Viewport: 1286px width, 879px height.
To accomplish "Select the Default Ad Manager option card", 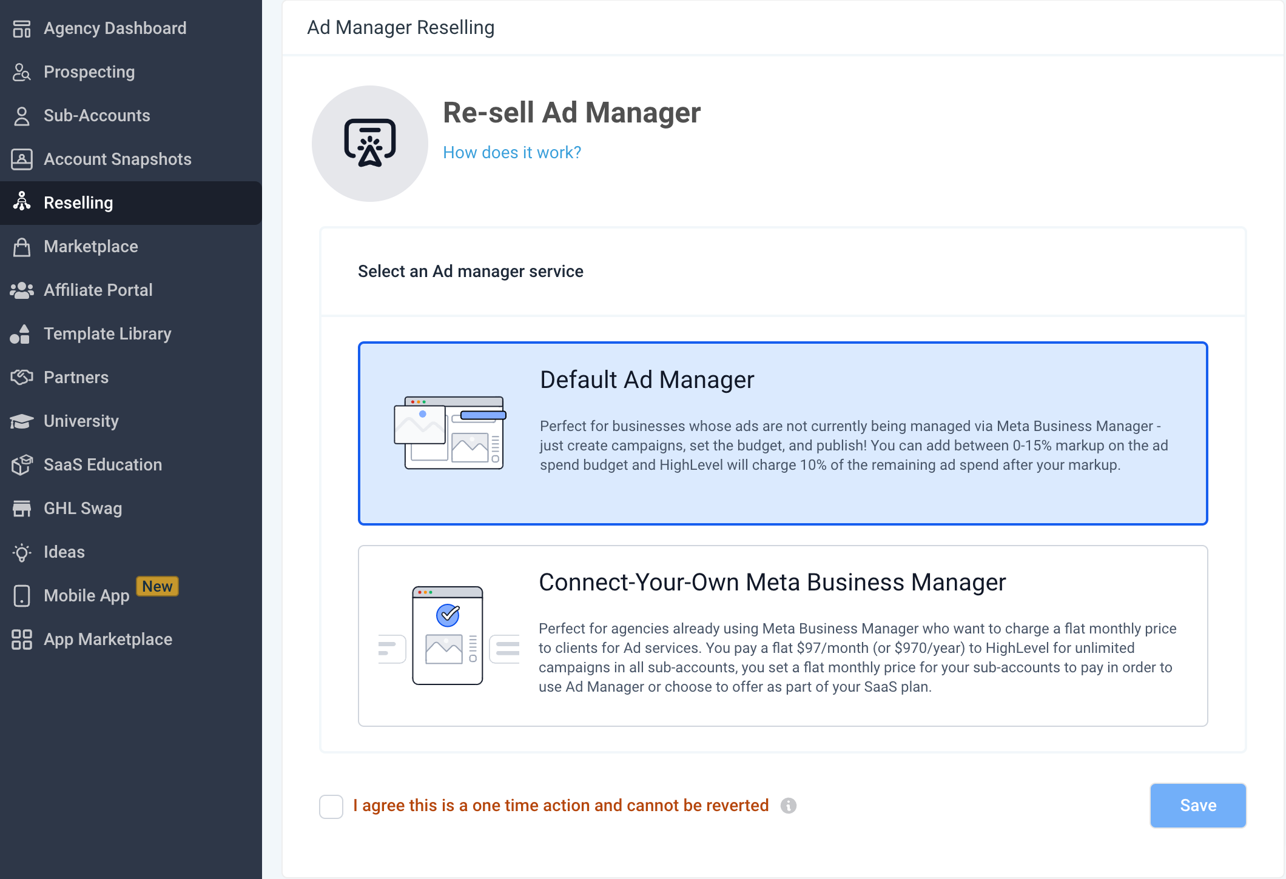I will pos(783,433).
